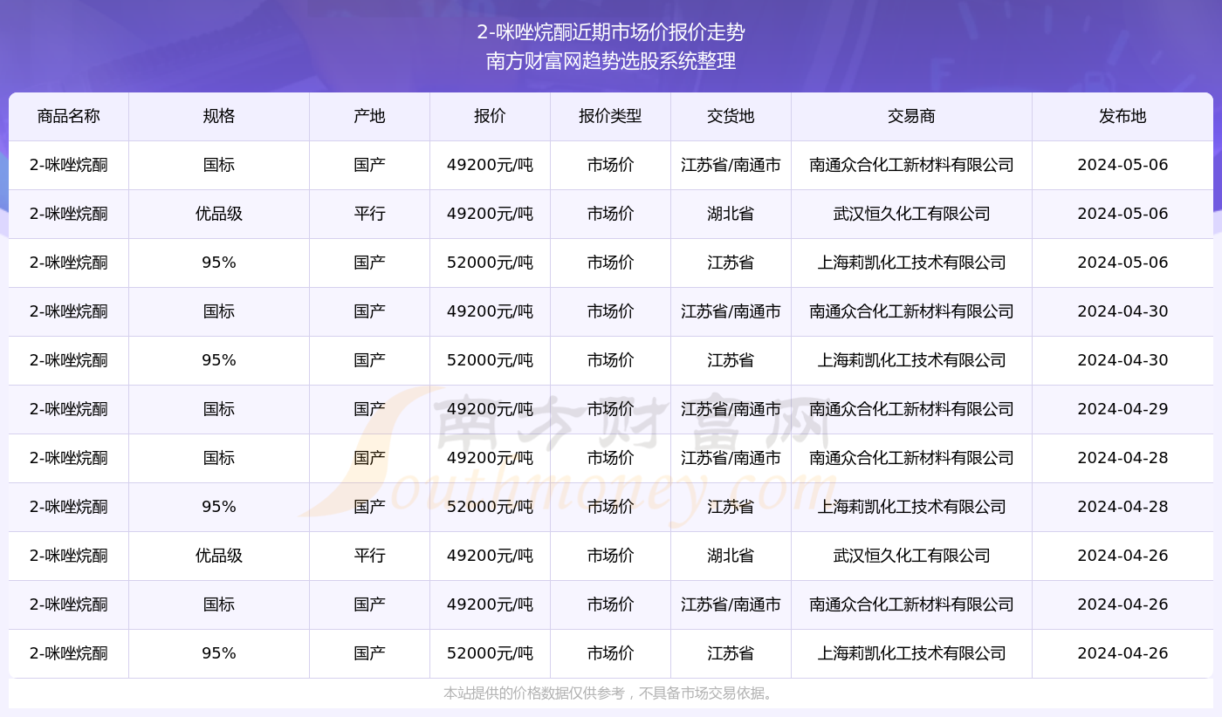Click the 发布地 column header
Viewport: 1222px width, 717px height.
click(x=1122, y=116)
